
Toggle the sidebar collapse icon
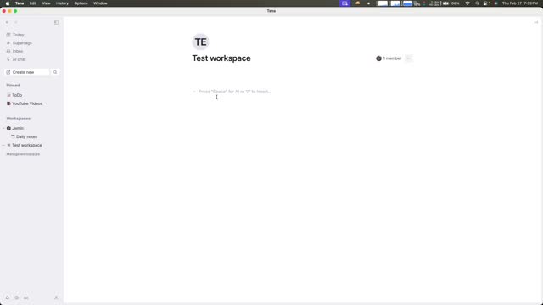pyautogui.click(x=56, y=23)
